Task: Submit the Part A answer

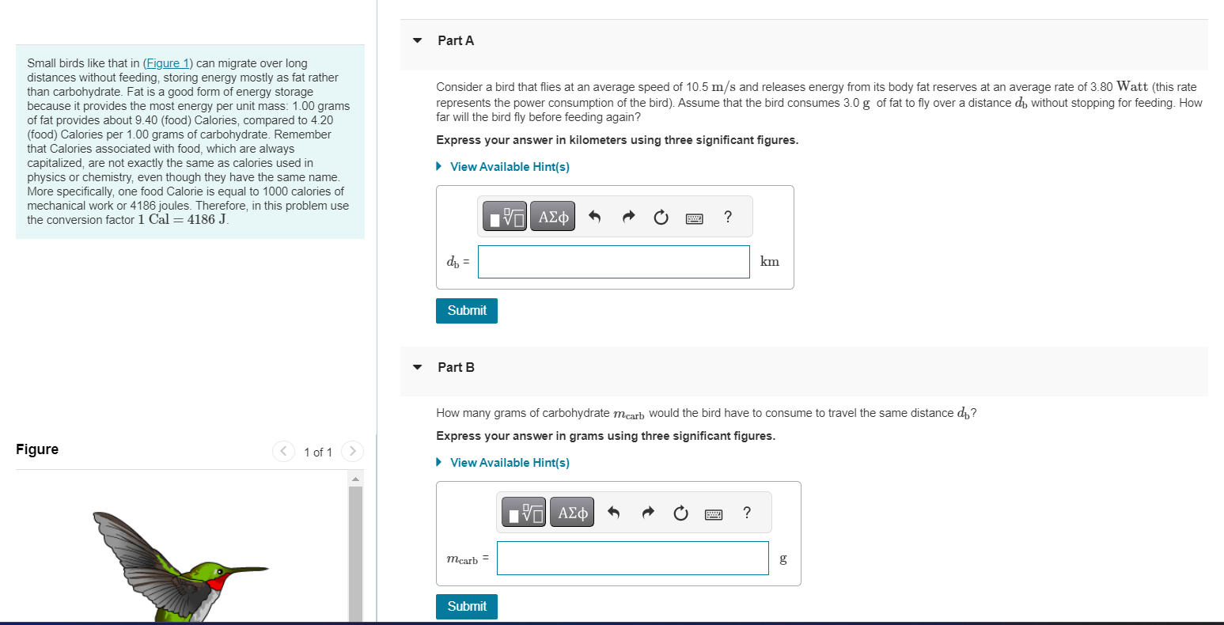Action: coord(466,310)
